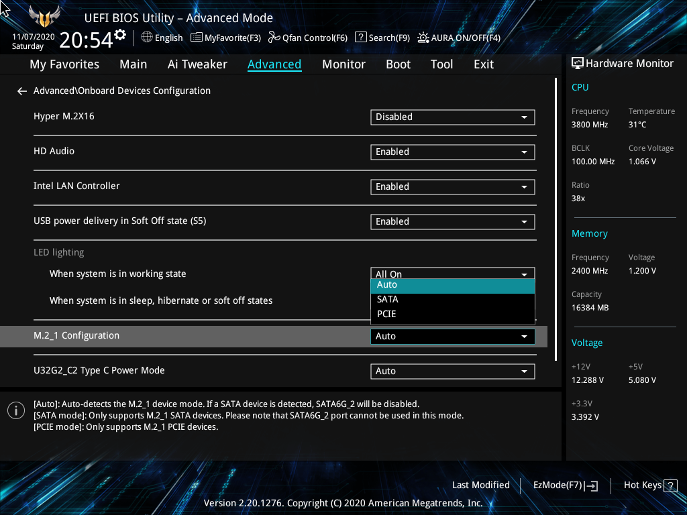The width and height of the screenshot is (687, 515).
Task: Open Hyper M.2X16 Disabled dropdown
Action: 453,117
